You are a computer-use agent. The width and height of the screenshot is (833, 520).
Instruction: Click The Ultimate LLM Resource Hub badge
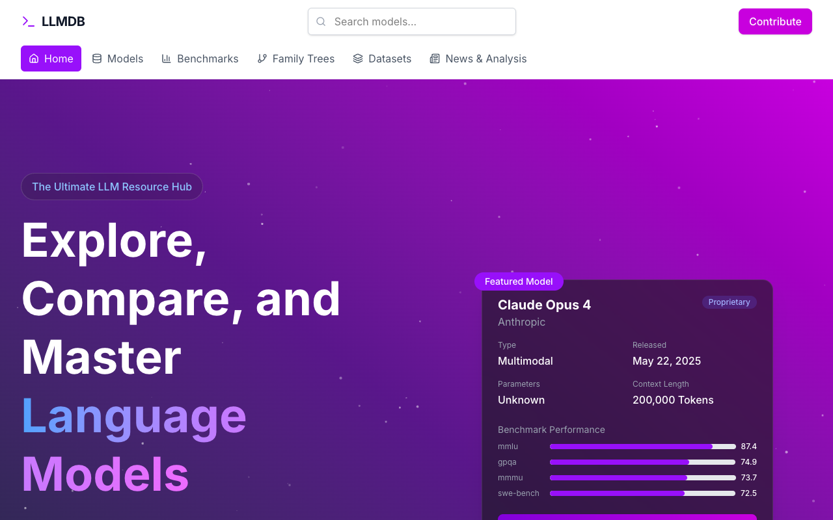[112, 187]
